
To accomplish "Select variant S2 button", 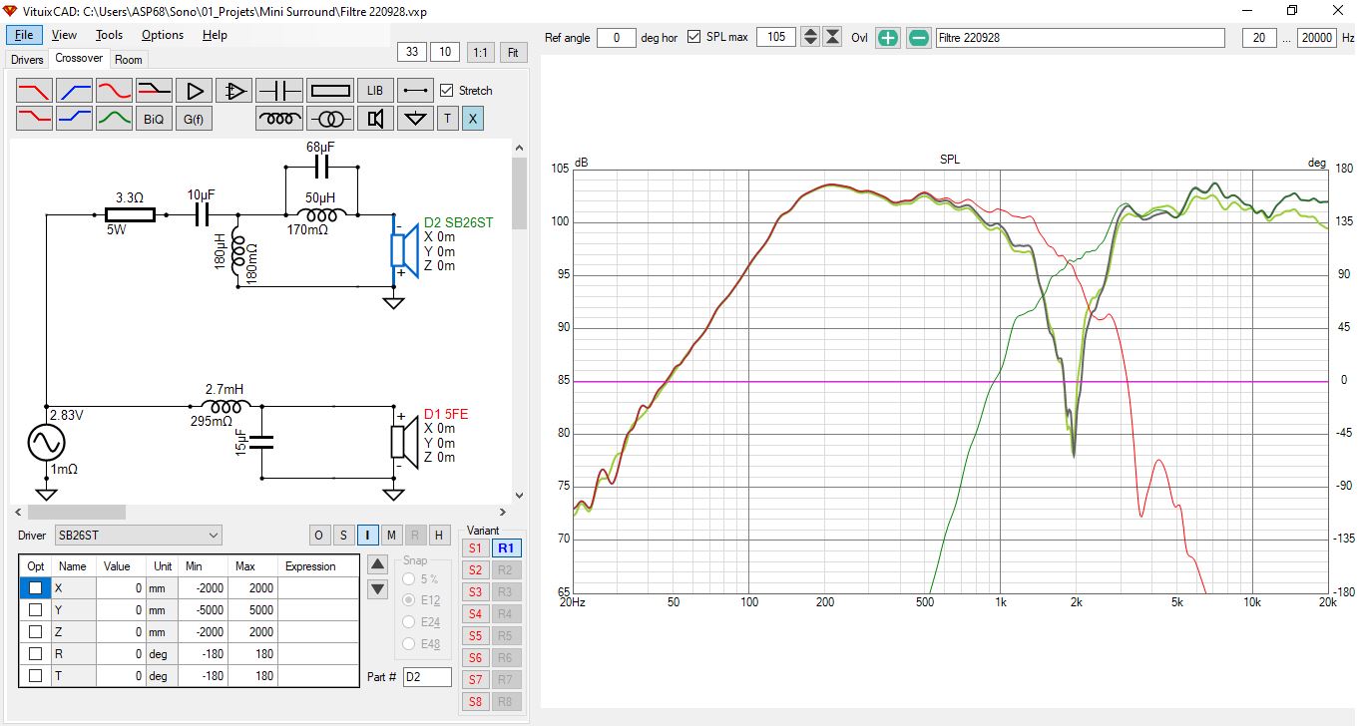I will (475, 570).
